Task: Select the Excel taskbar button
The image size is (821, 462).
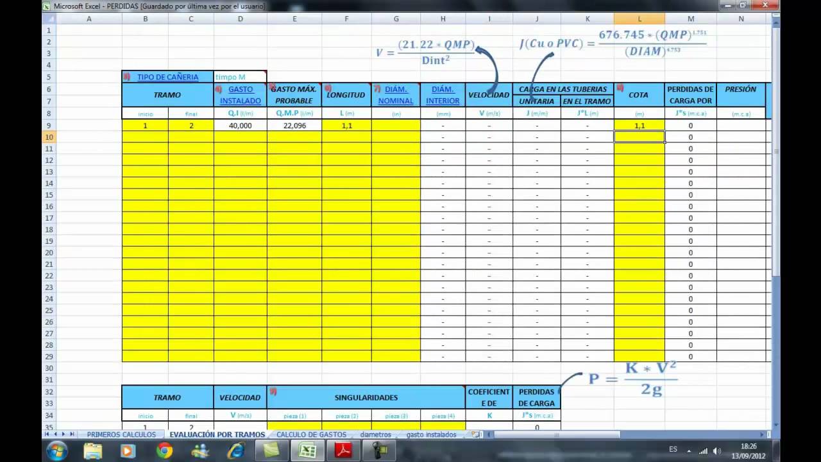Action: (307, 451)
